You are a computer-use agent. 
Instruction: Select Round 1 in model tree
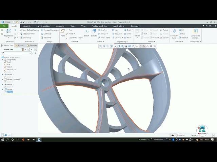pos(10,92)
